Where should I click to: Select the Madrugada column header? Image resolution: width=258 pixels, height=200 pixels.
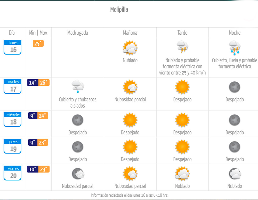[x=78, y=33]
